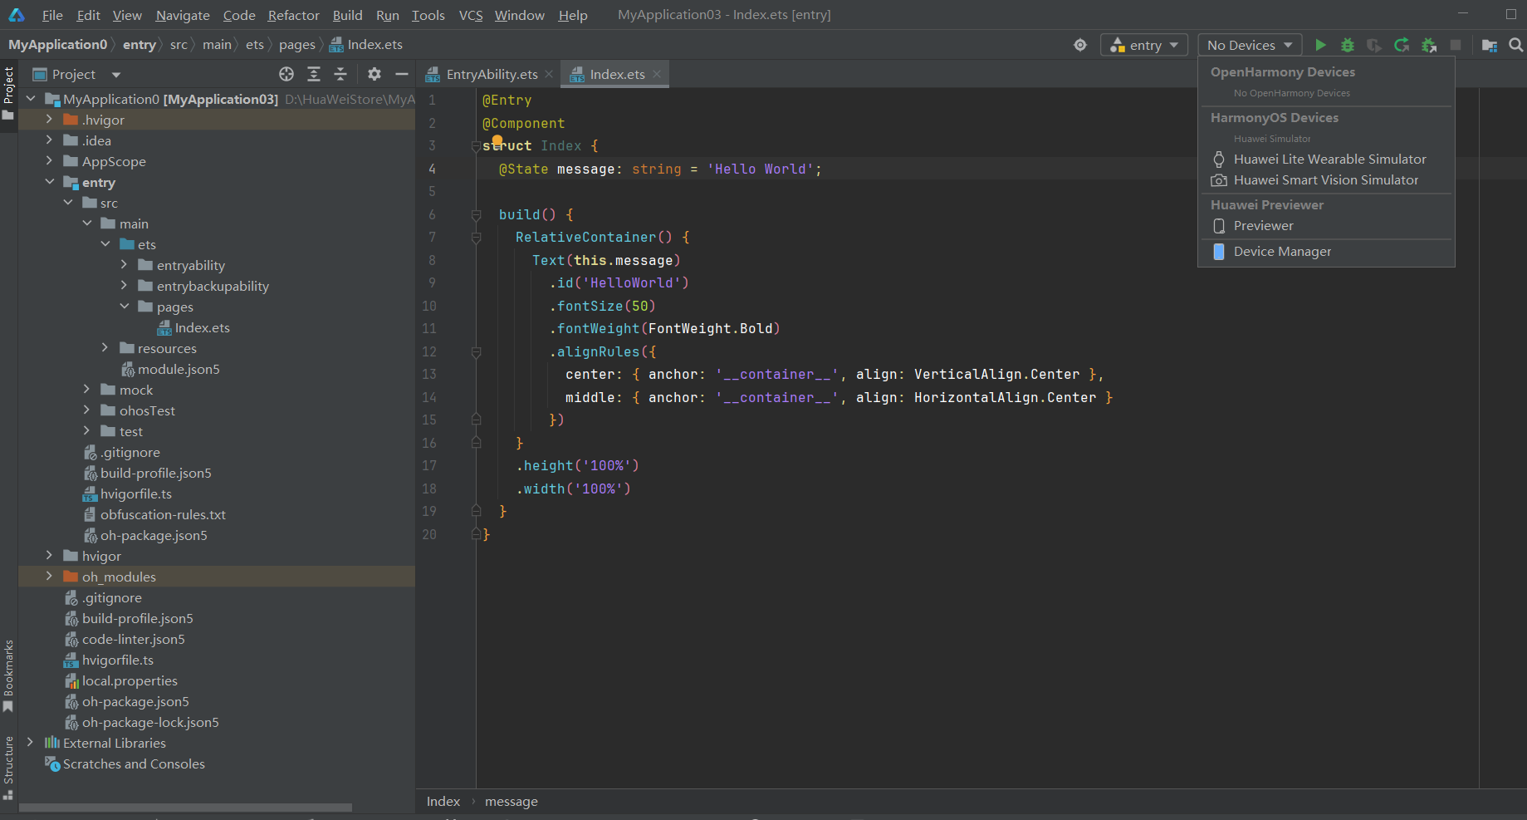Click the target-shaped sync icon beside entry selector
1527x820 pixels.
click(x=1080, y=45)
